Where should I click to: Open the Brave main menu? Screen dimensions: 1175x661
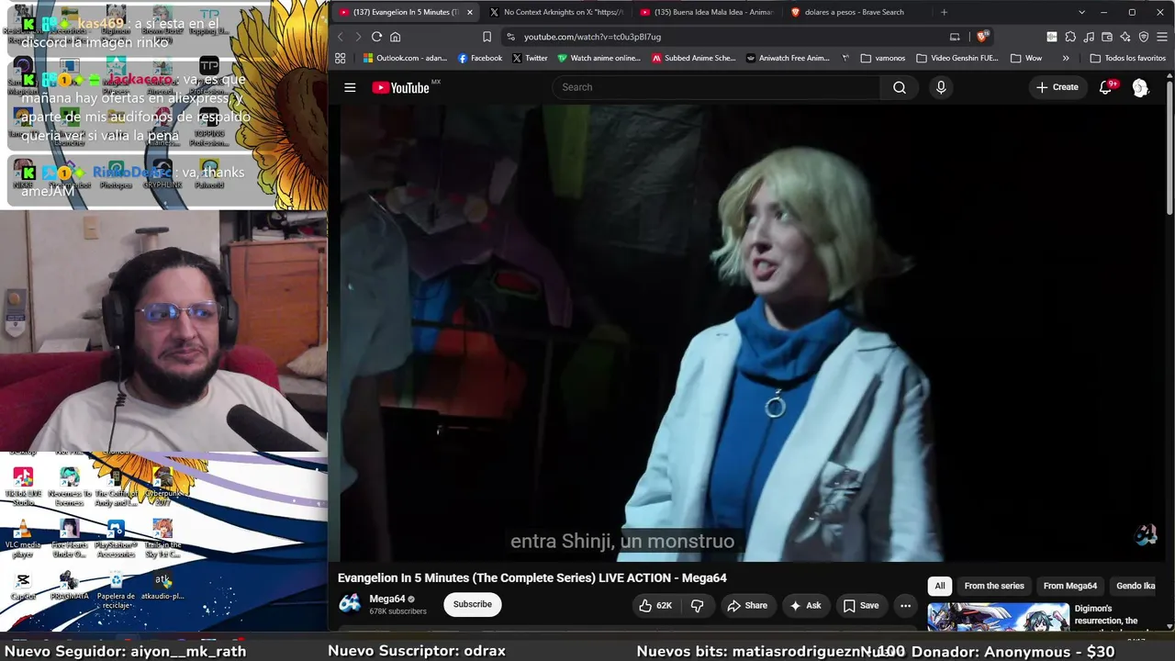1162,37
